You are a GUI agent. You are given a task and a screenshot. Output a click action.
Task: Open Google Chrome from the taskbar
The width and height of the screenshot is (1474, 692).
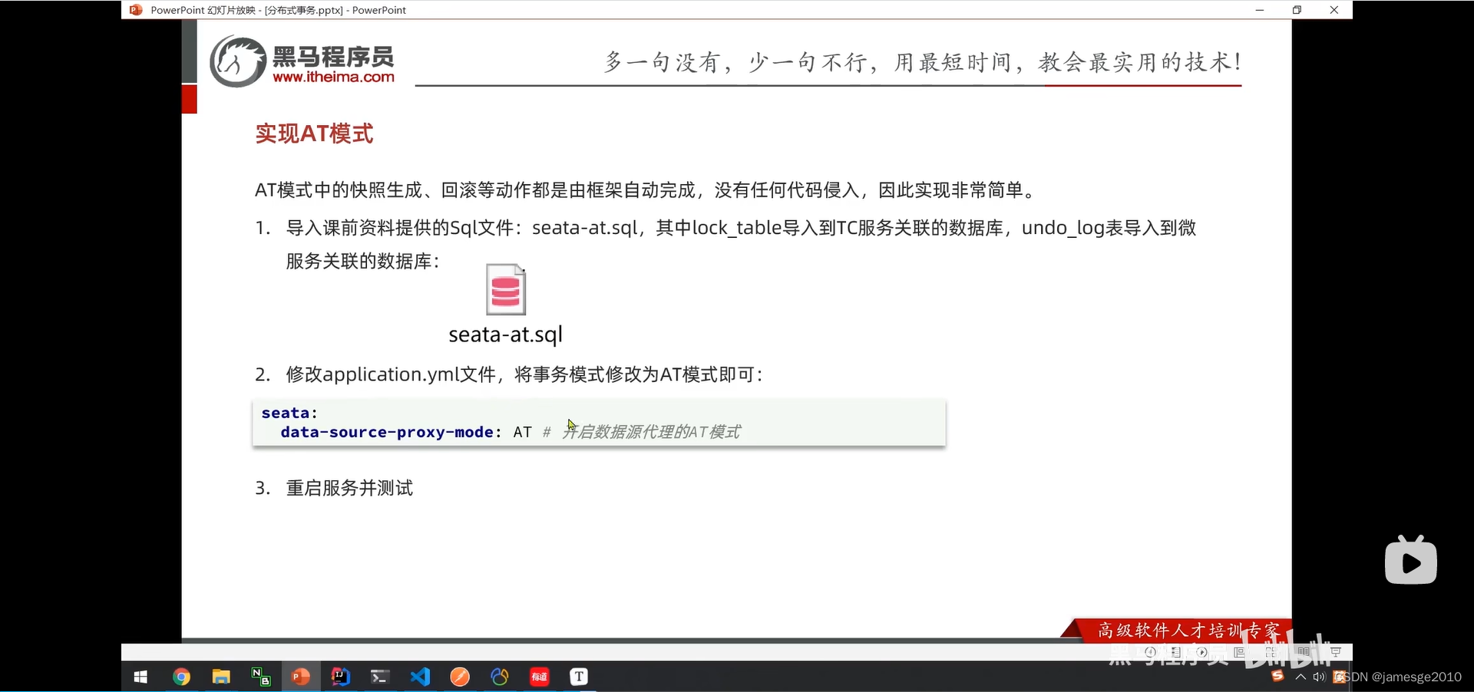[181, 677]
